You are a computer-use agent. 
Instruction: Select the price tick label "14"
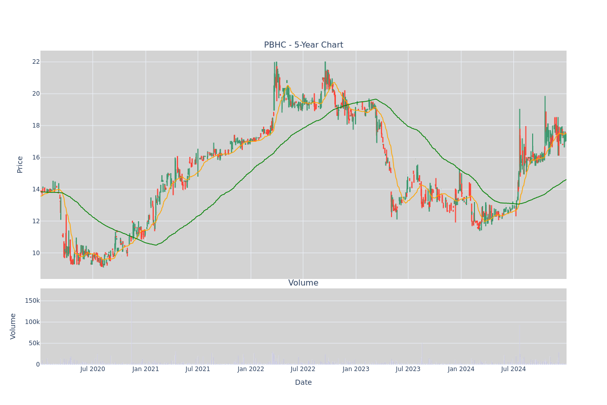click(x=36, y=189)
